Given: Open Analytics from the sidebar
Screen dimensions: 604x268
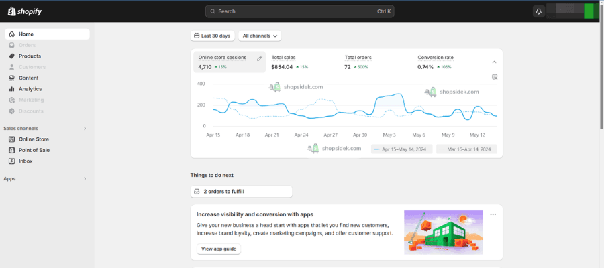Looking at the screenshot, I should pos(30,89).
